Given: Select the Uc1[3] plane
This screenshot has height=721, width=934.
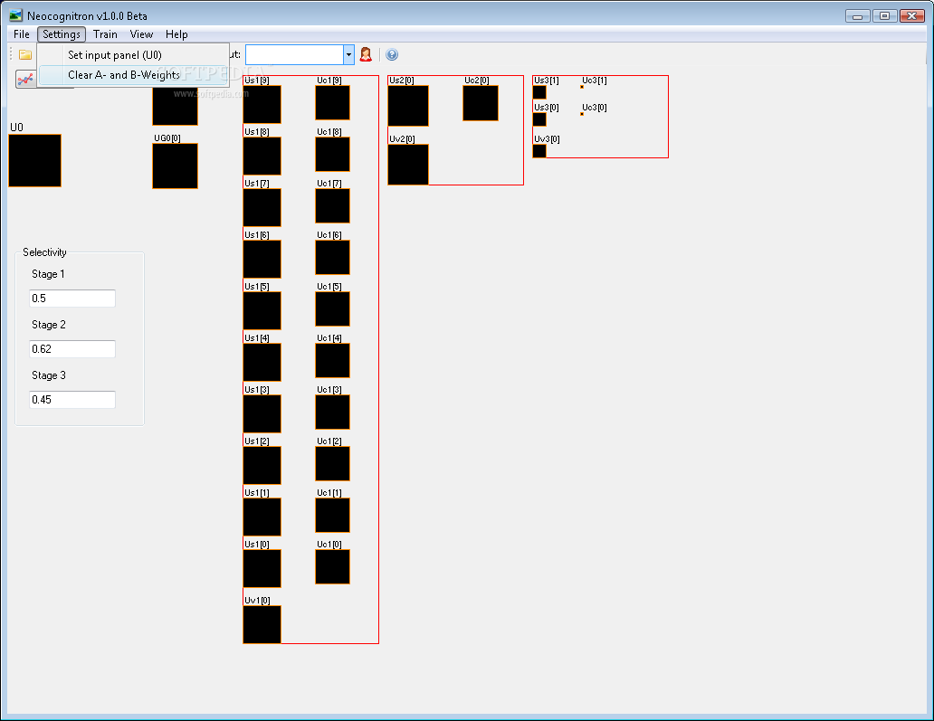Looking at the screenshot, I should 332,412.
